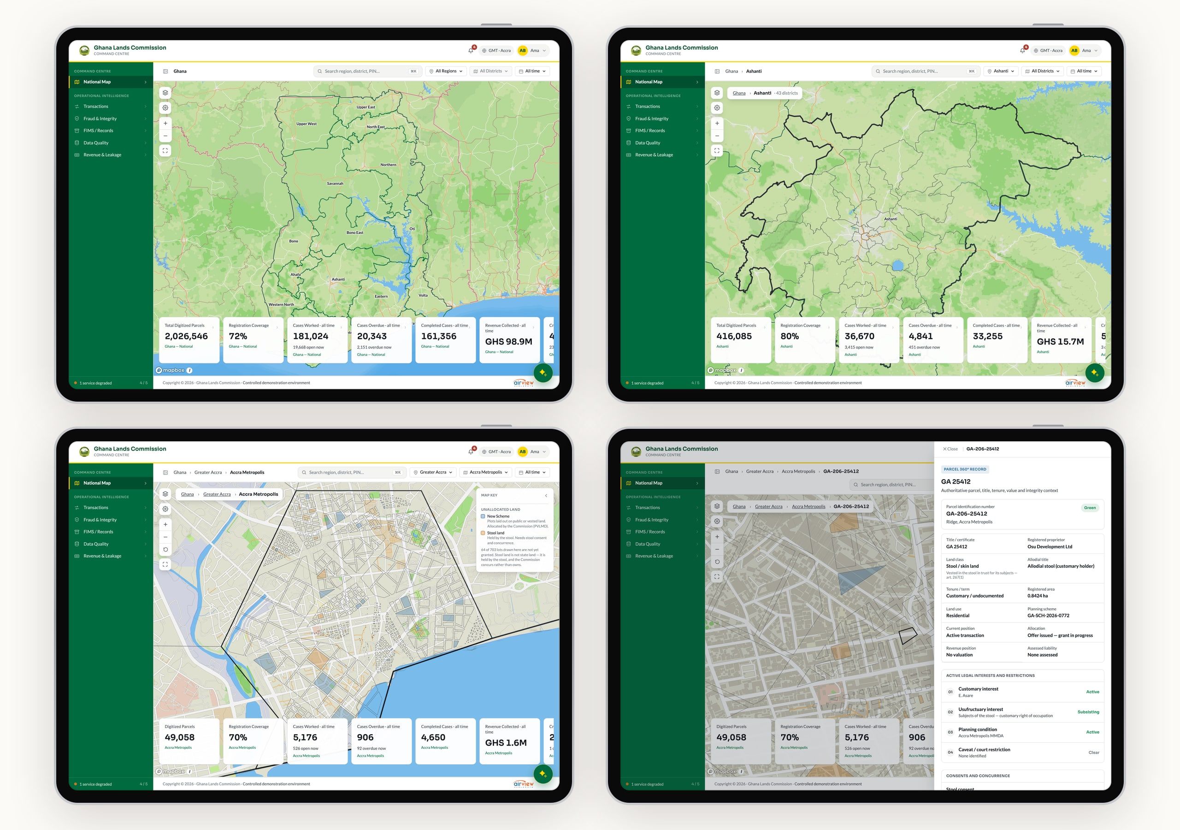Open layers control on the parcel GA-206-25412 screen
This screenshot has width=1180, height=830.
click(717, 506)
